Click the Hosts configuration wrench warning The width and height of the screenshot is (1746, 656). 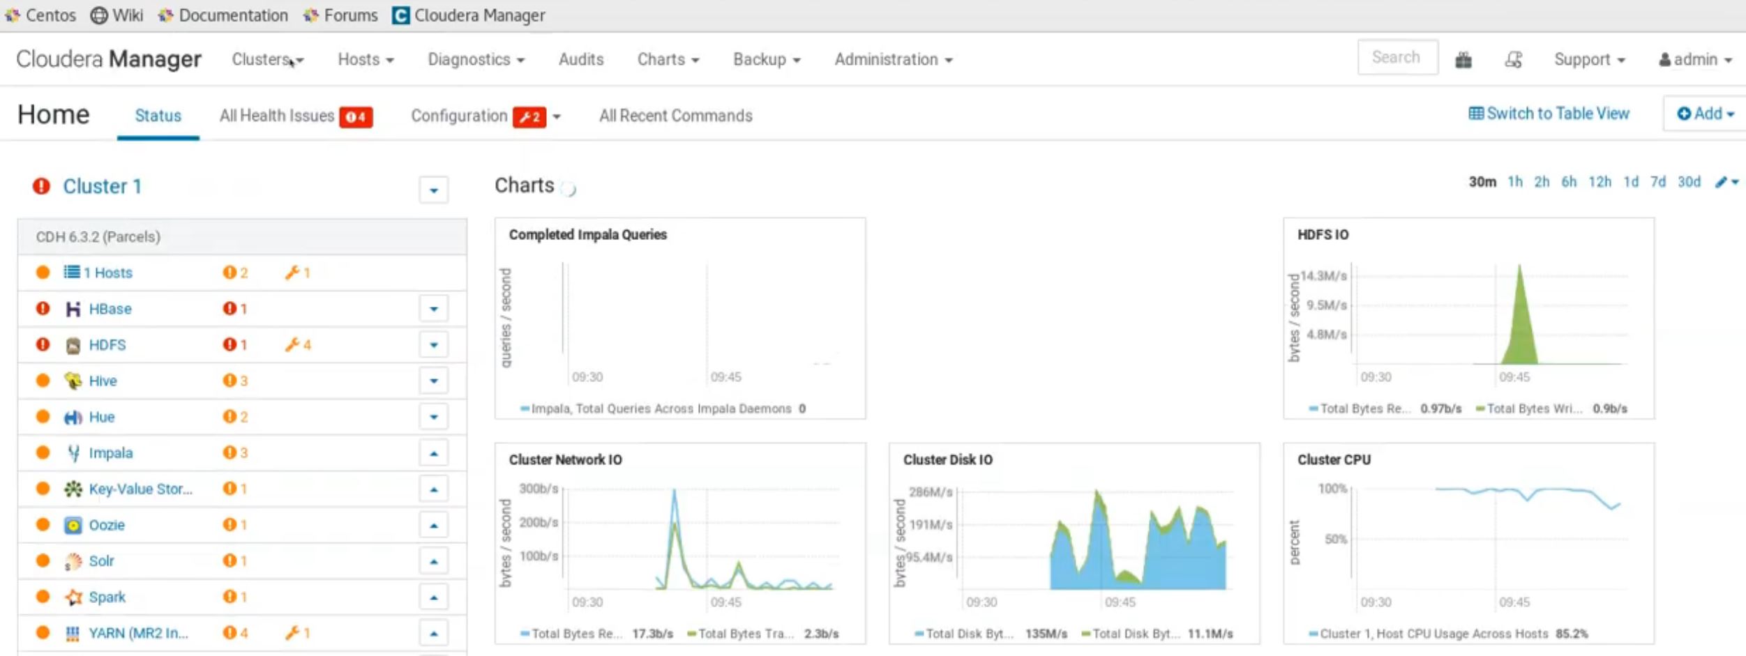297,273
